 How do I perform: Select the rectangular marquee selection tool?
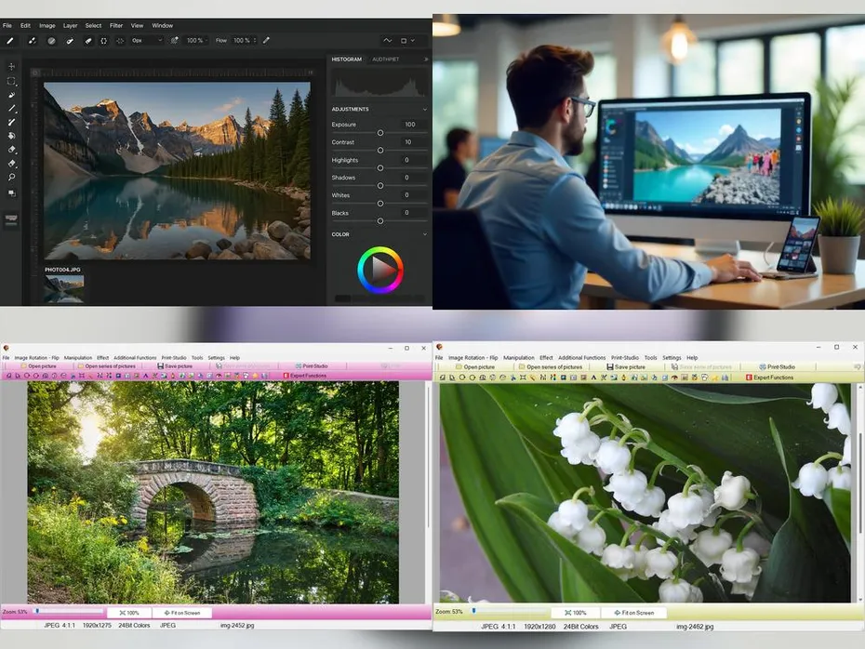[x=12, y=81]
